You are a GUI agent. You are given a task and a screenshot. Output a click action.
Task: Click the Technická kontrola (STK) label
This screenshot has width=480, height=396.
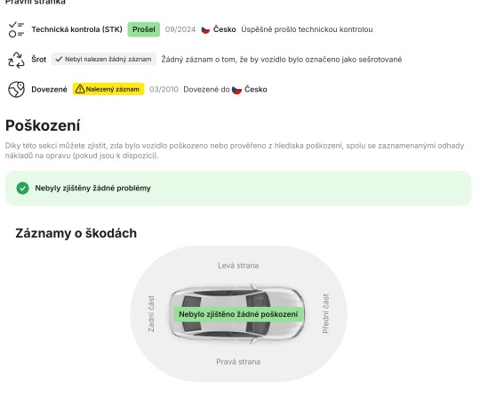click(76, 29)
